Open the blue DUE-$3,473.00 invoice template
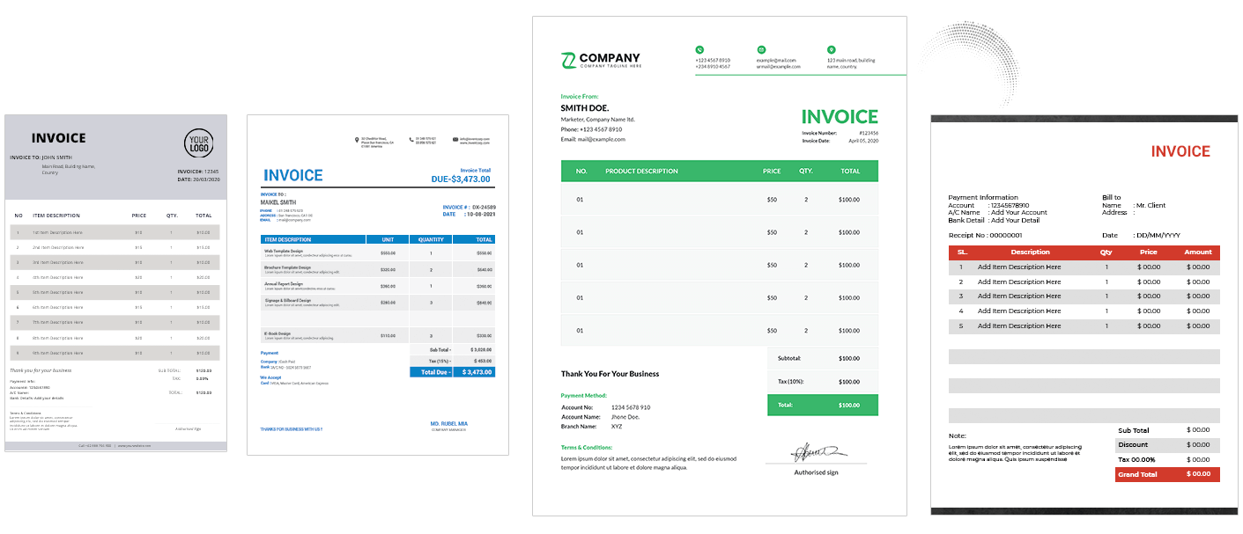 click(377, 284)
